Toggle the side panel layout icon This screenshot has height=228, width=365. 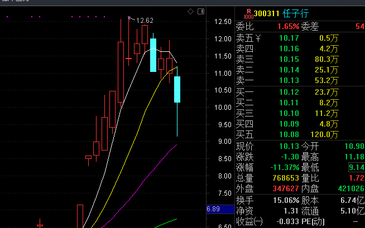tap(201, 11)
